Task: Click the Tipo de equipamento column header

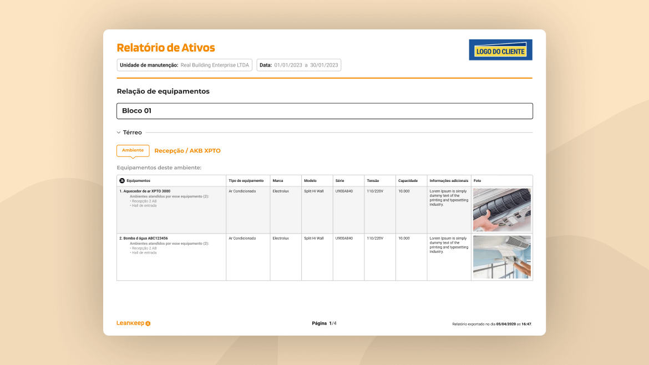Action: tap(246, 181)
